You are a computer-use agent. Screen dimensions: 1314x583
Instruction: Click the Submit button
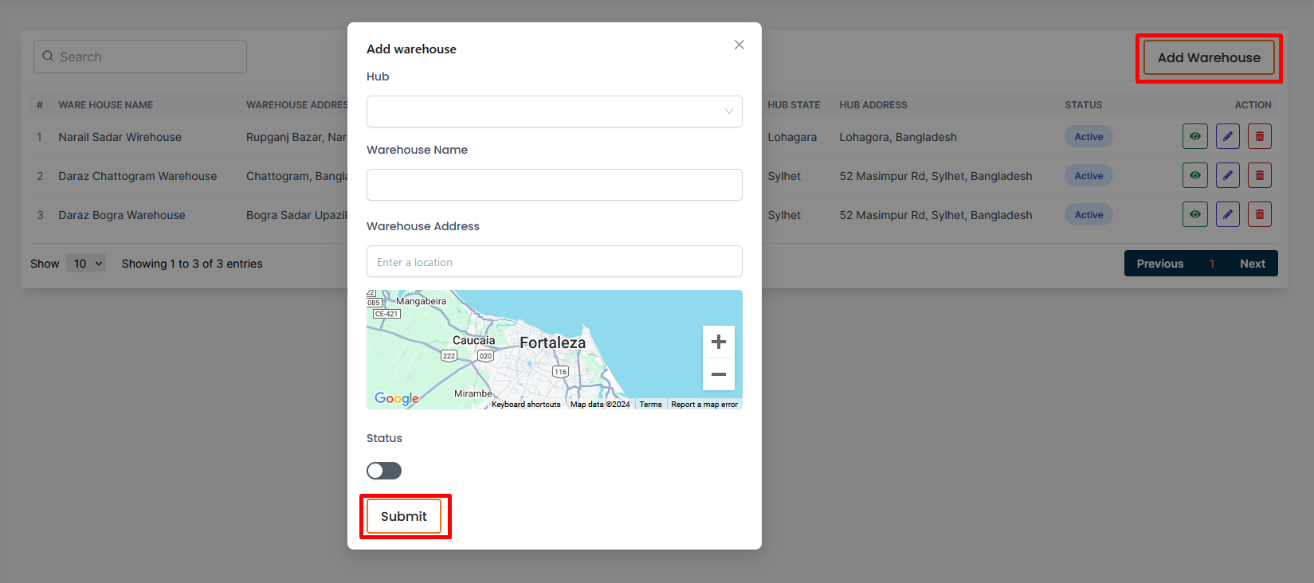pyautogui.click(x=404, y=516)
